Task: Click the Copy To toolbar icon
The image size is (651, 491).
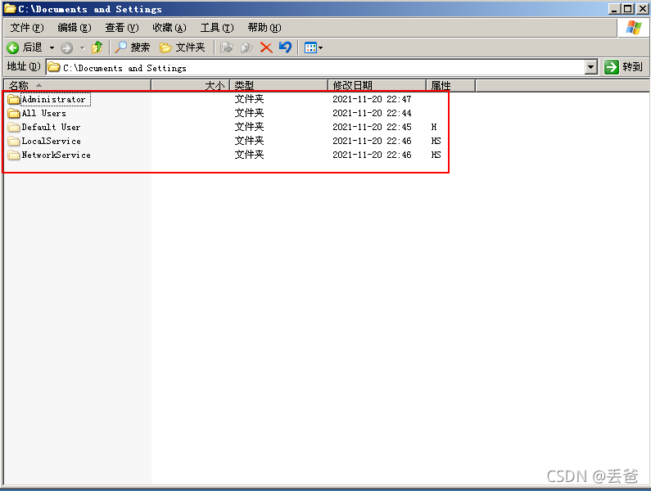Action: 246,47
